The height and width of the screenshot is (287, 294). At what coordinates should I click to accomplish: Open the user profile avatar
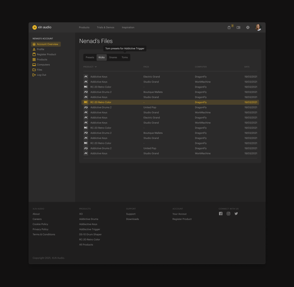[258, 27]
